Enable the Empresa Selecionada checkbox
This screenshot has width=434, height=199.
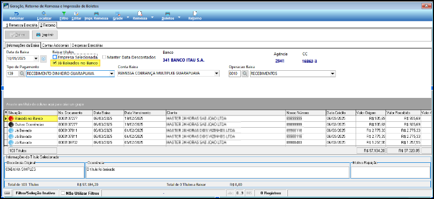[55, 57]
